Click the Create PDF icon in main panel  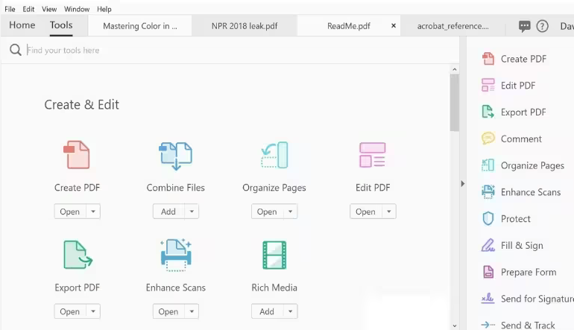click(x=77, y=155)
